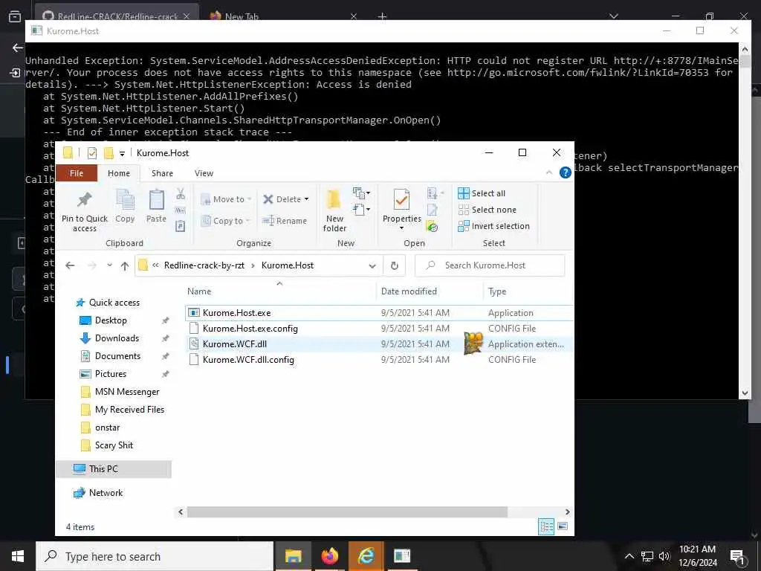Expand the Move to dropdown
The width and height of the screenshot is (761, 571).
pyautogui.click(x=249, y=199)
